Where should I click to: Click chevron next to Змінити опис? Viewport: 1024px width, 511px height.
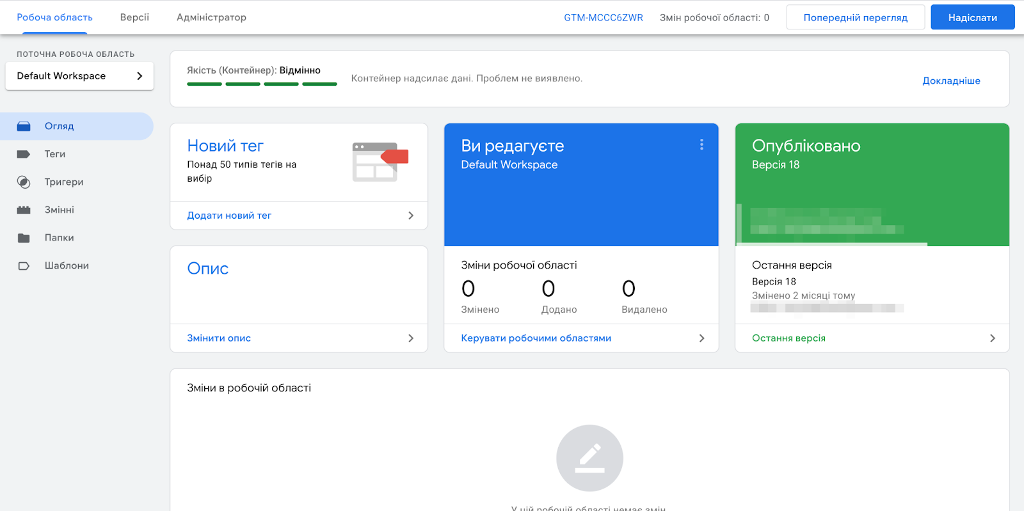coord(411,338)
